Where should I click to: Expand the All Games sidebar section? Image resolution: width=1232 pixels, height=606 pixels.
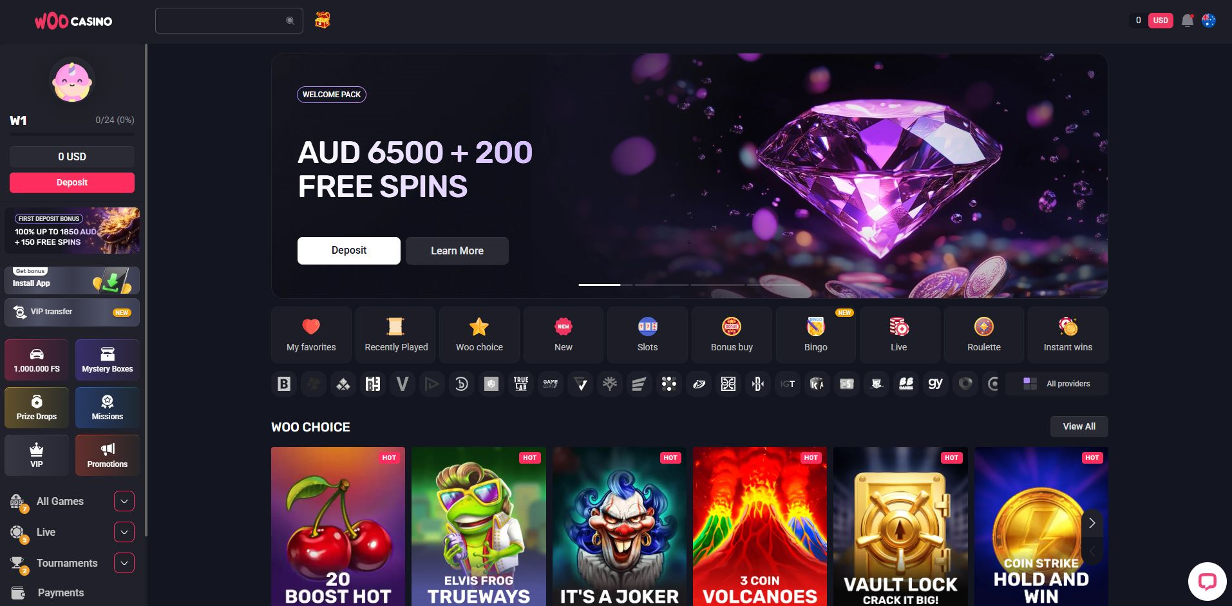tap(124, 501)
